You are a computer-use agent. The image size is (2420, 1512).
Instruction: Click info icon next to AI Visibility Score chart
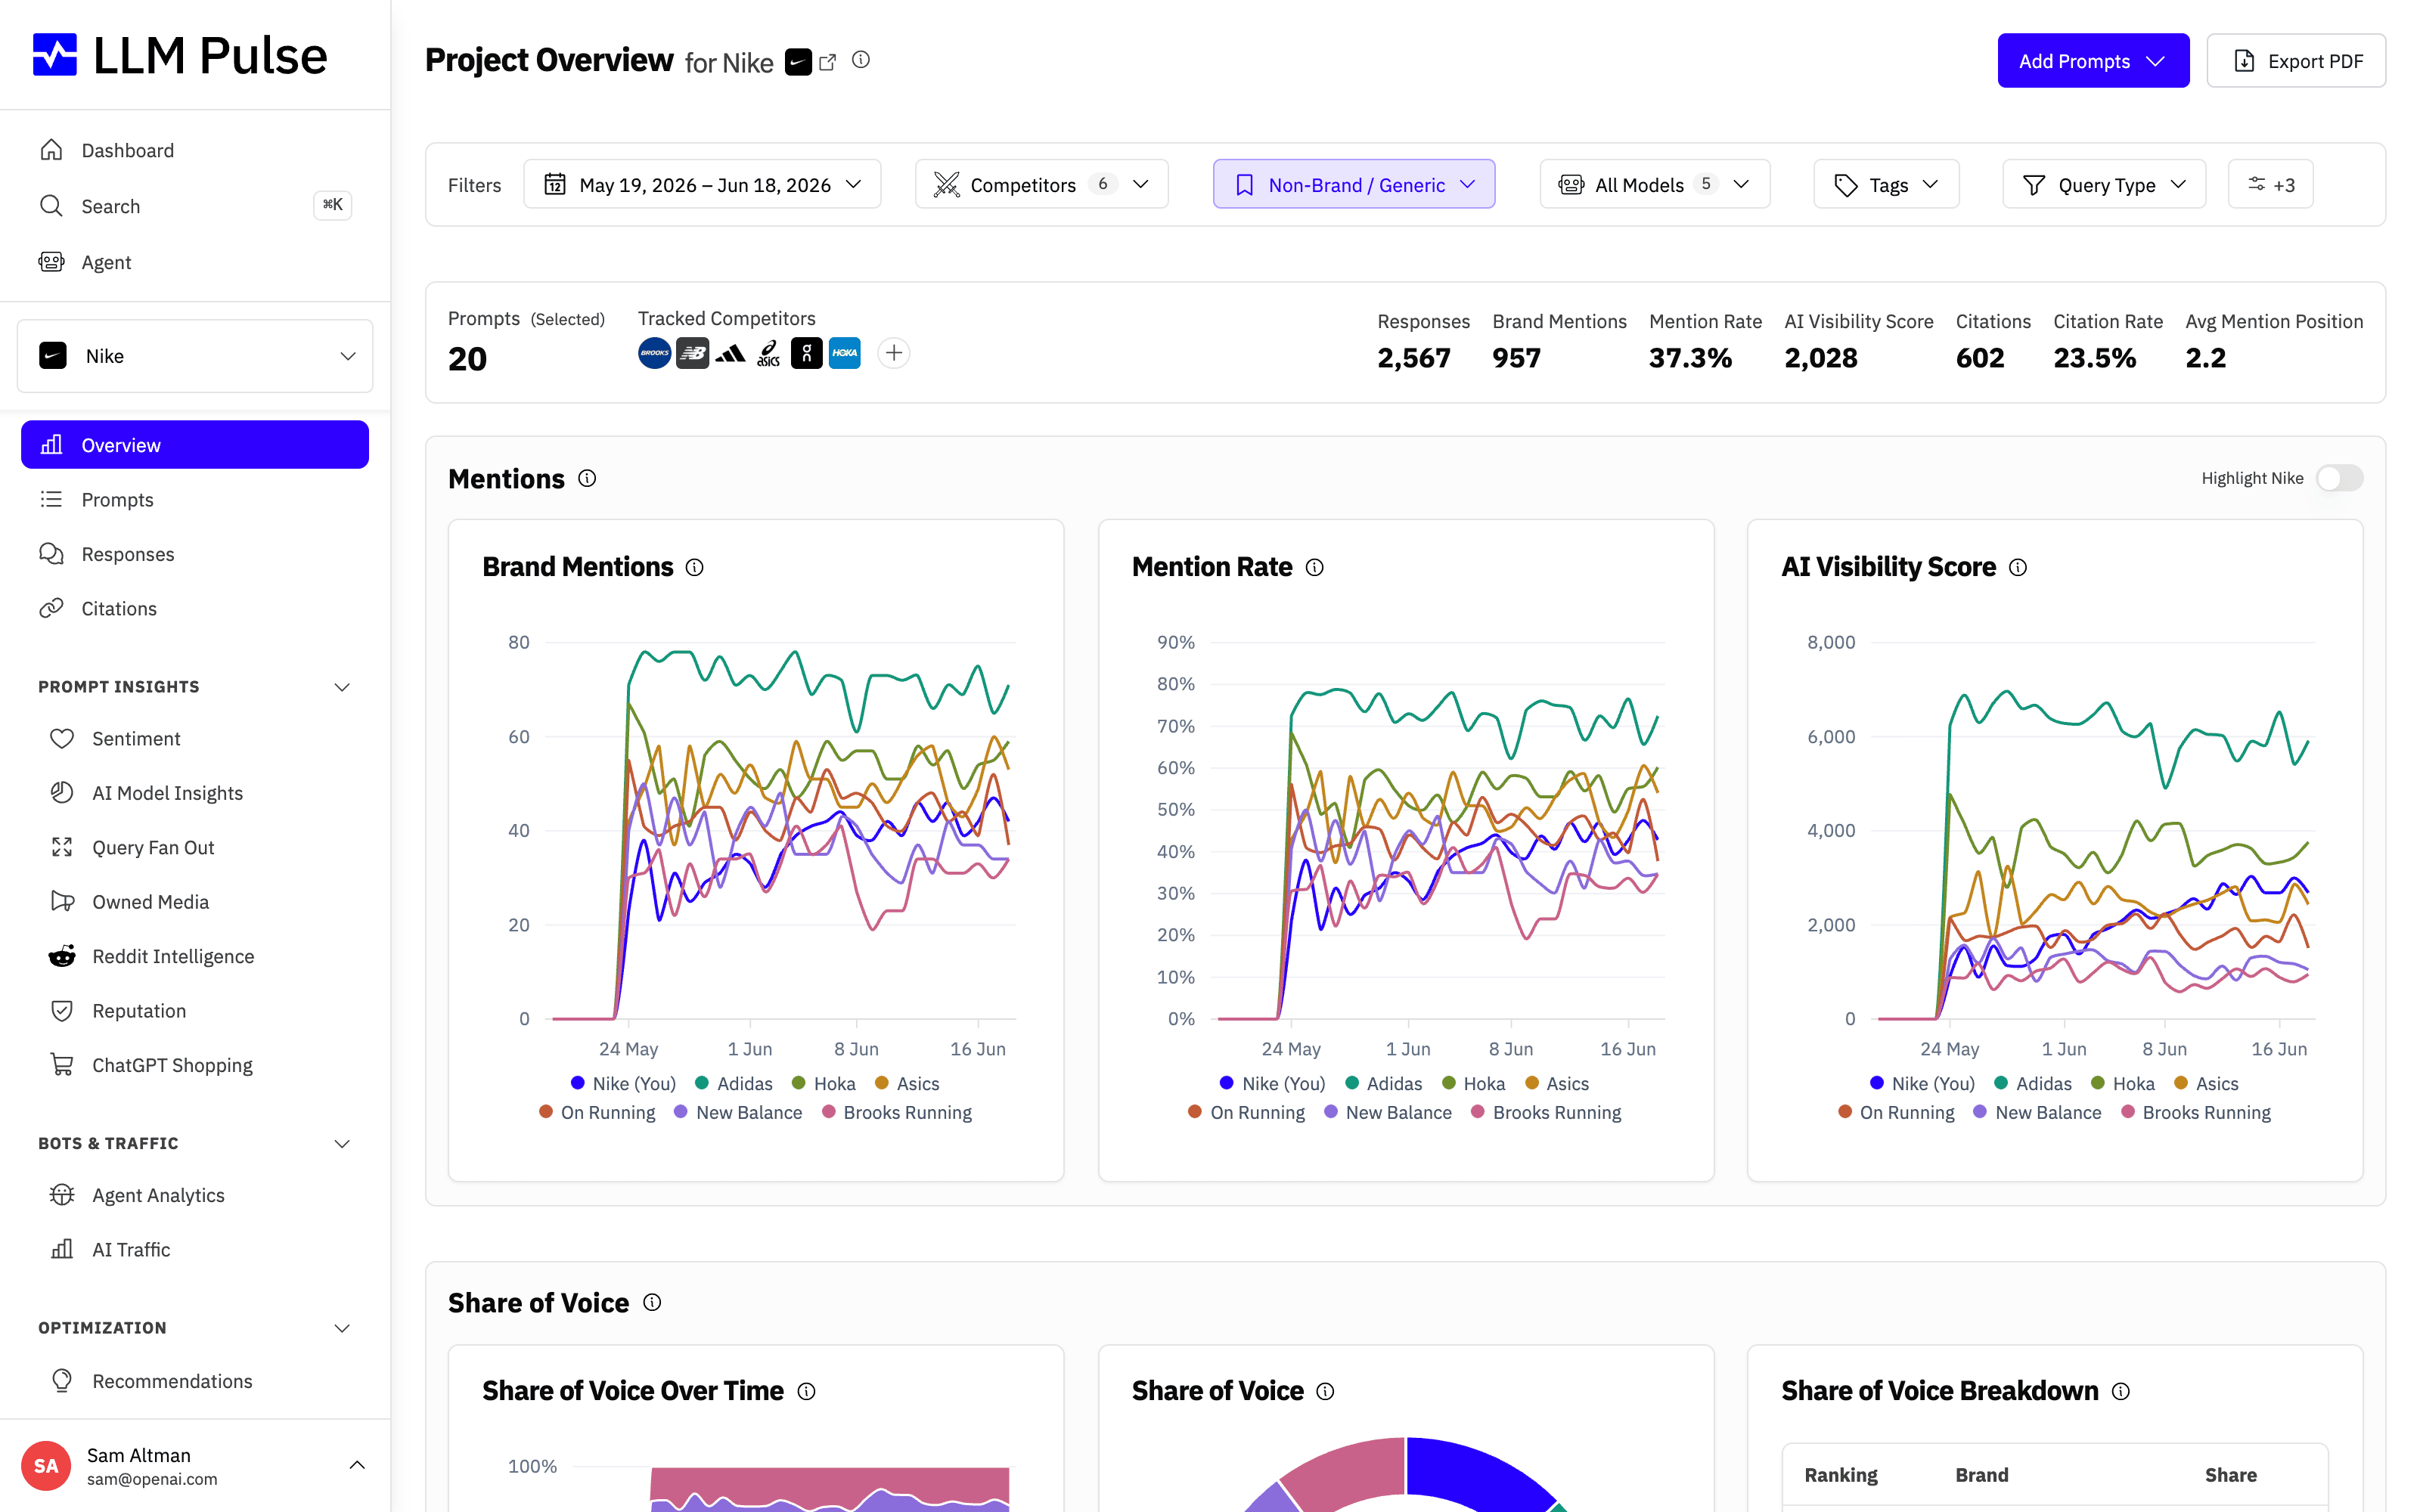tap(2018, 568)
